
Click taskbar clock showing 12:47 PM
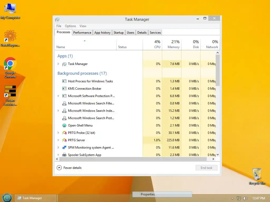point(258,198)
